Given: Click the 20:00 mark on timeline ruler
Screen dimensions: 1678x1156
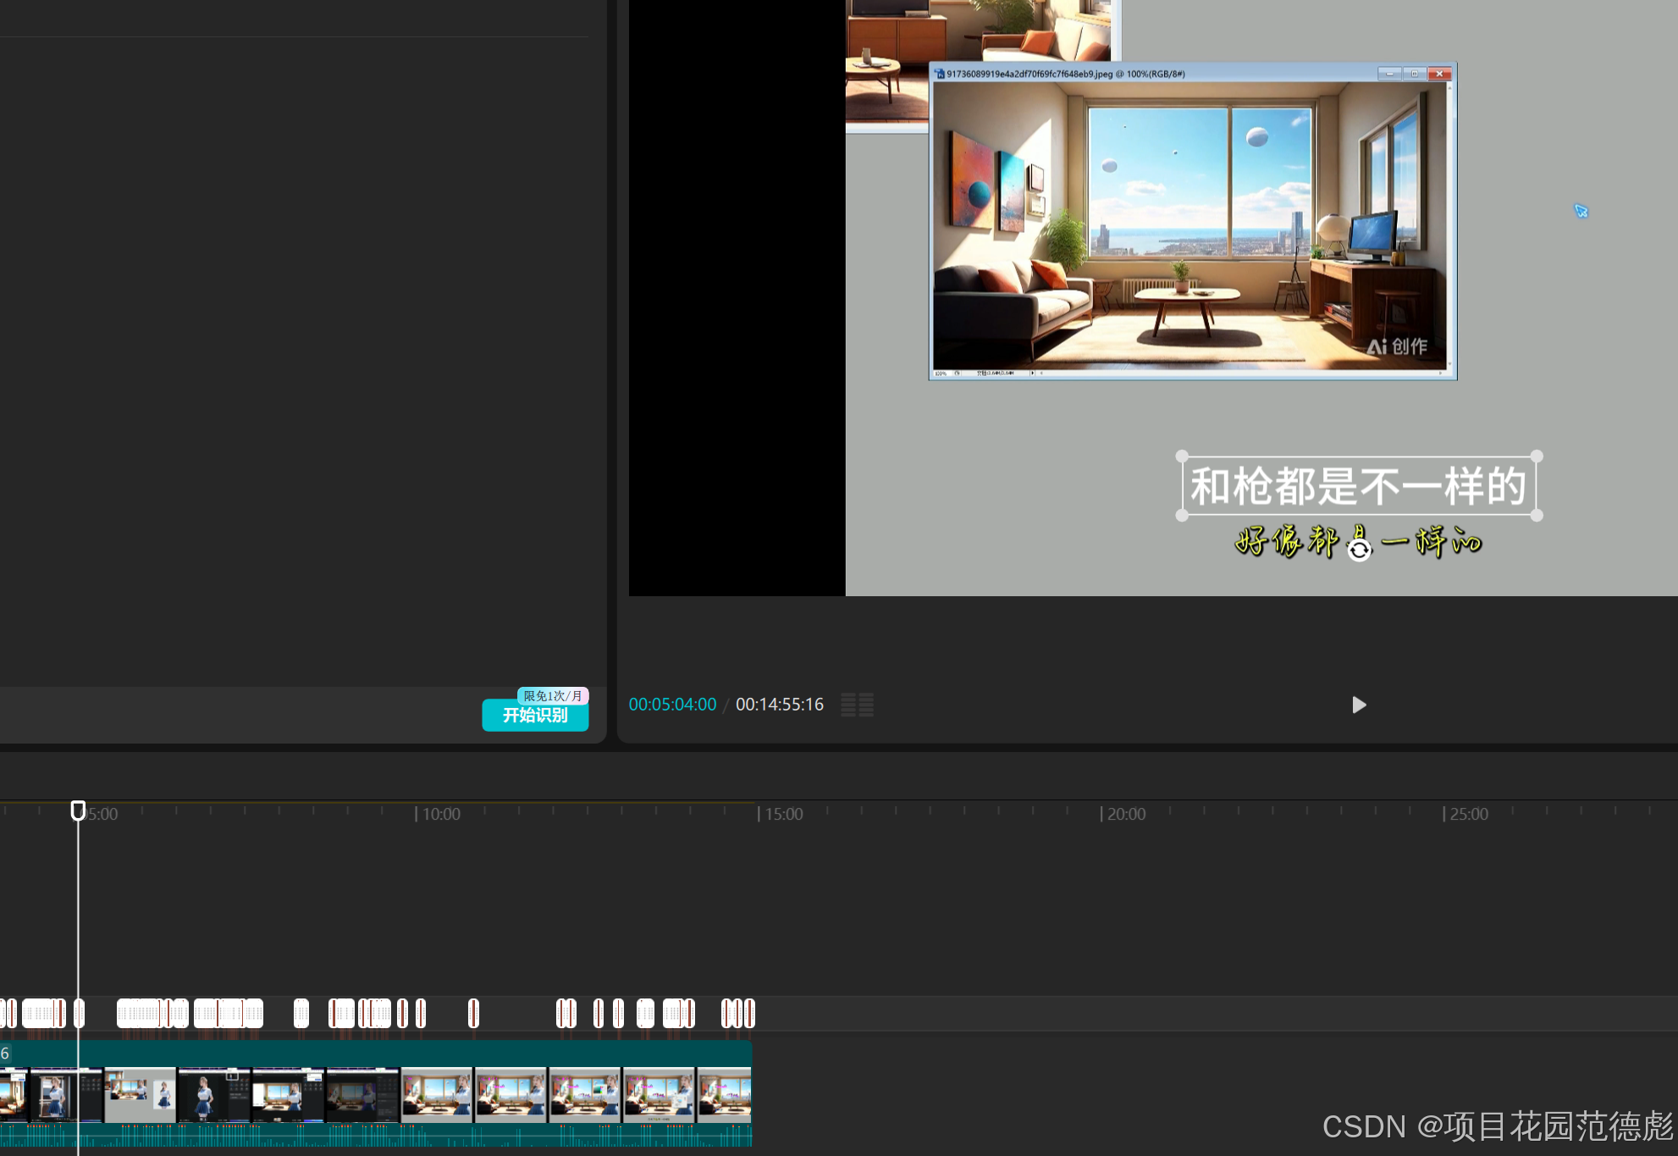Looking at the screenshot, I should [1126, 814].
